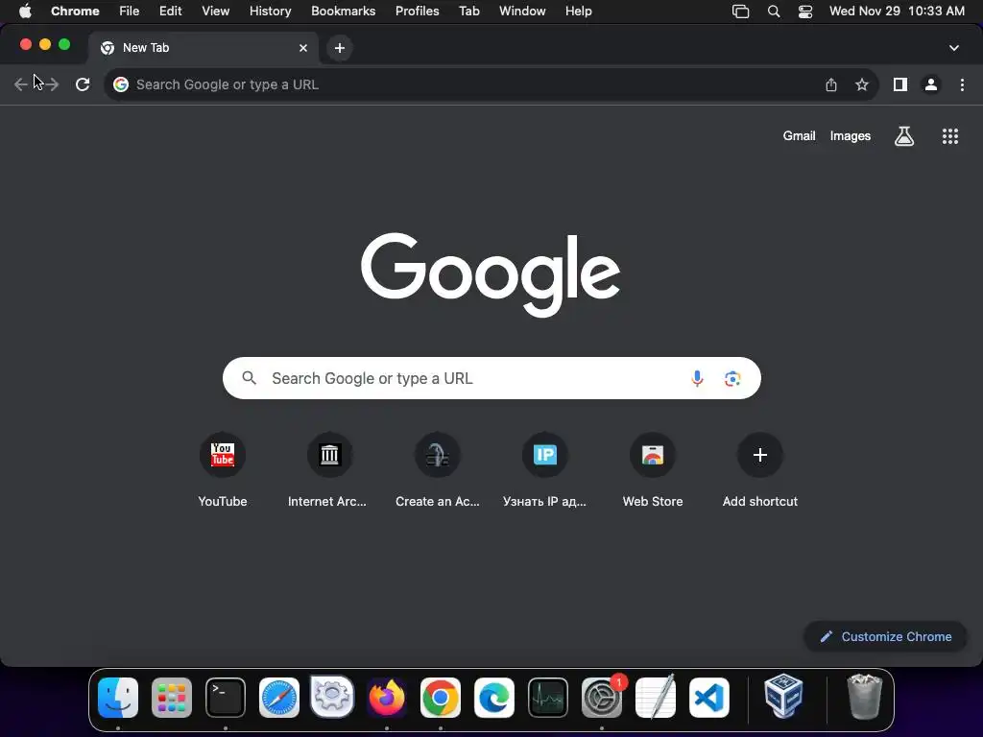Open a new tab with plus button

point(340,48)
